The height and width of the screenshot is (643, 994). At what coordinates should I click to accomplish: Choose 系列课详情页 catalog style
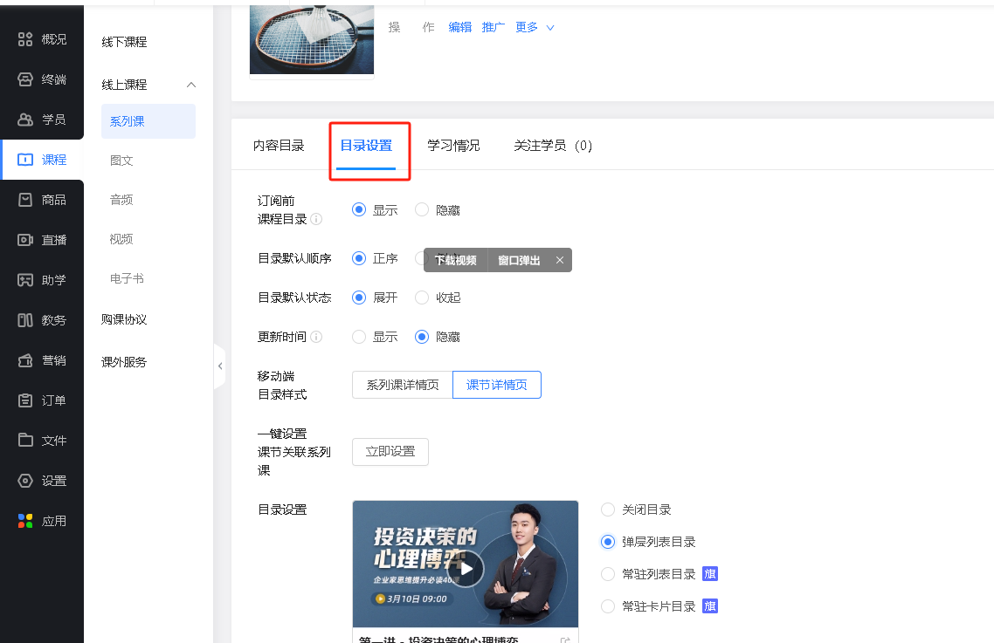pyautogui.click(x=403, y=385)
